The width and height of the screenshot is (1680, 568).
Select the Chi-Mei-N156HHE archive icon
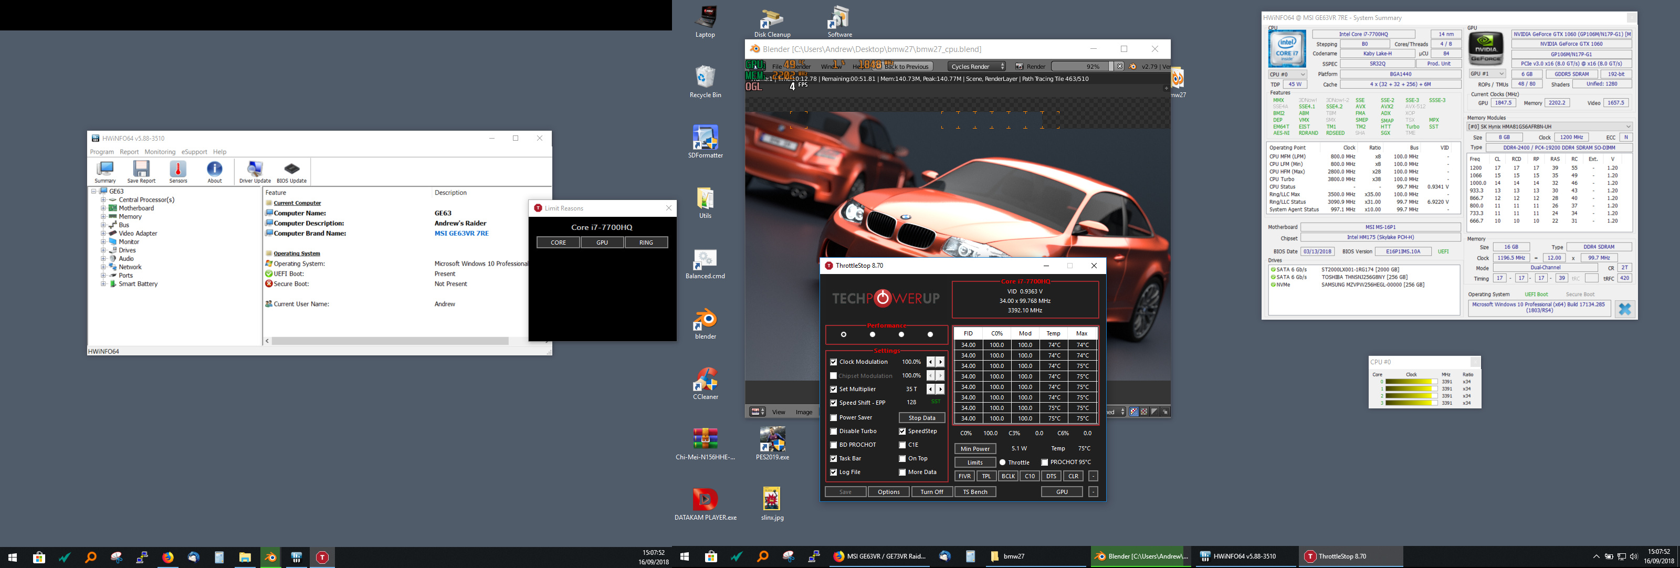706,444
